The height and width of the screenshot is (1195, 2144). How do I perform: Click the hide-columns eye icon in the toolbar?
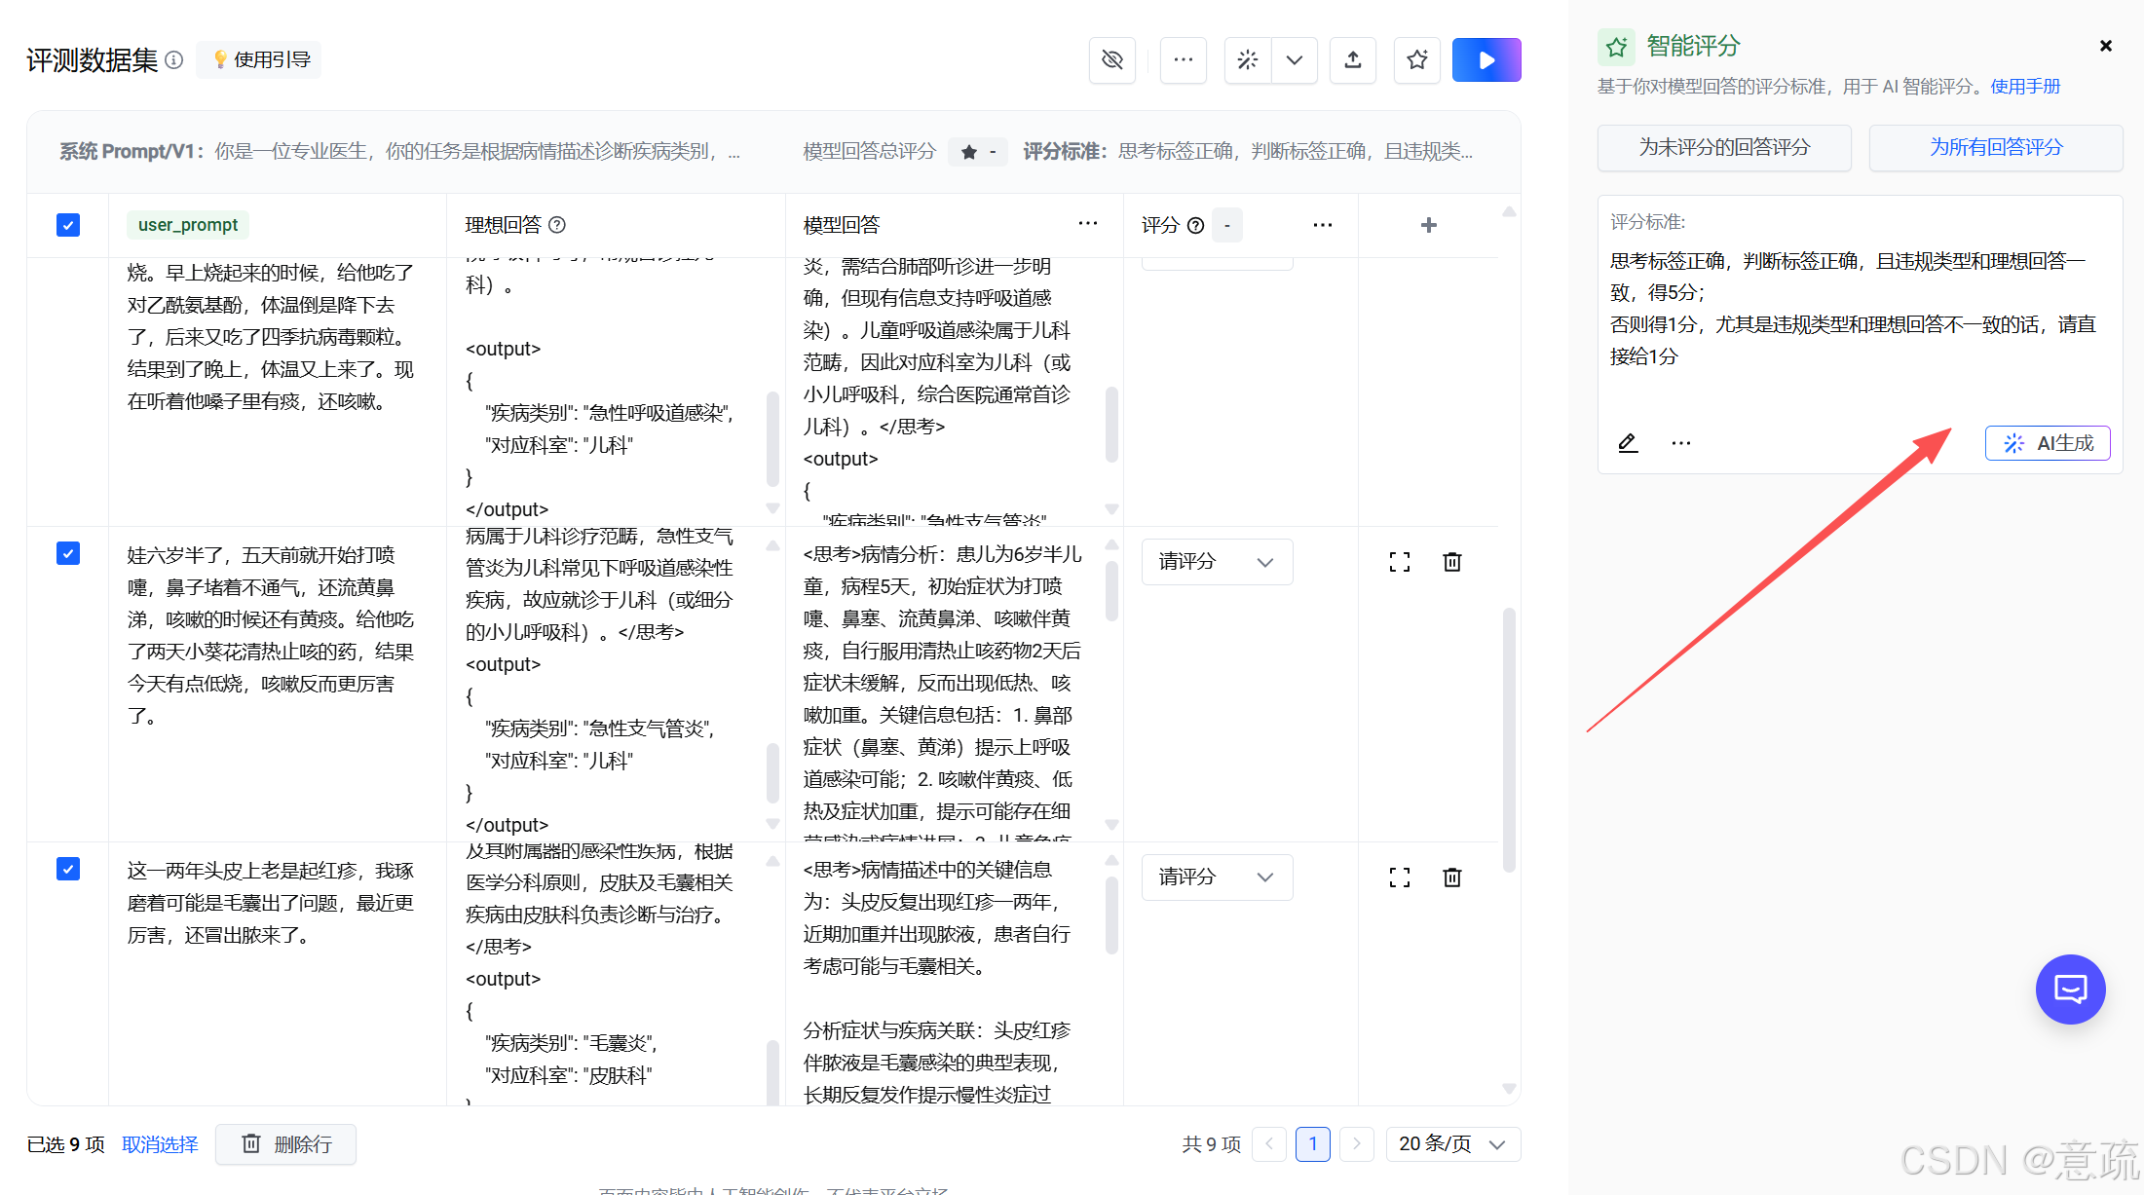click(x=1111, y=59)
